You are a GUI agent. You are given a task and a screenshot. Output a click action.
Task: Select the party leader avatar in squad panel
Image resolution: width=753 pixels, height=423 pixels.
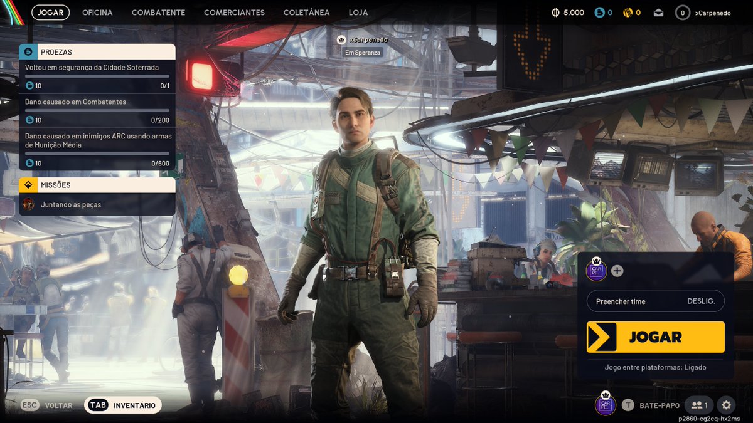pyautogui.click(x=596, y=269)
